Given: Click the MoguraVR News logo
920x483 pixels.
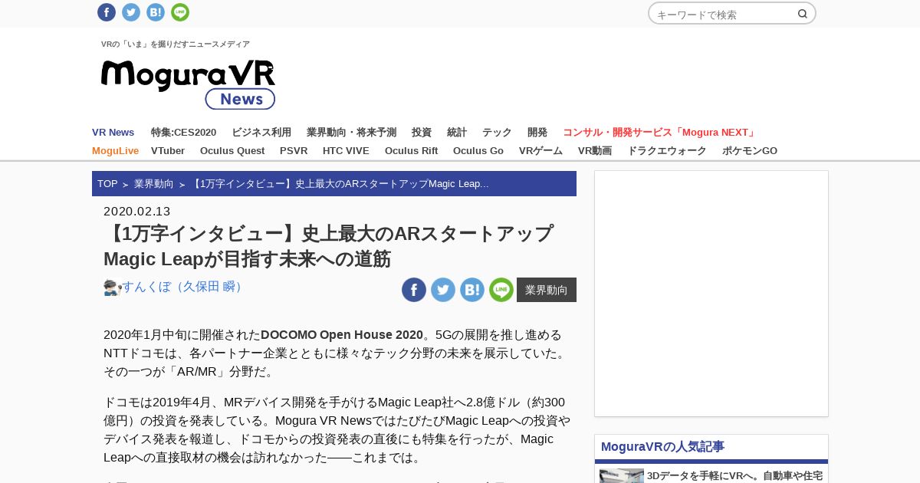Looking at the screenshot, I should [188, 84].
